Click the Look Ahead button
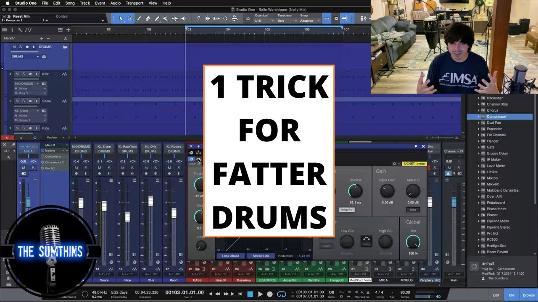Image resolution: width=538 pixels, height=302 pixels. pos(231,255)
